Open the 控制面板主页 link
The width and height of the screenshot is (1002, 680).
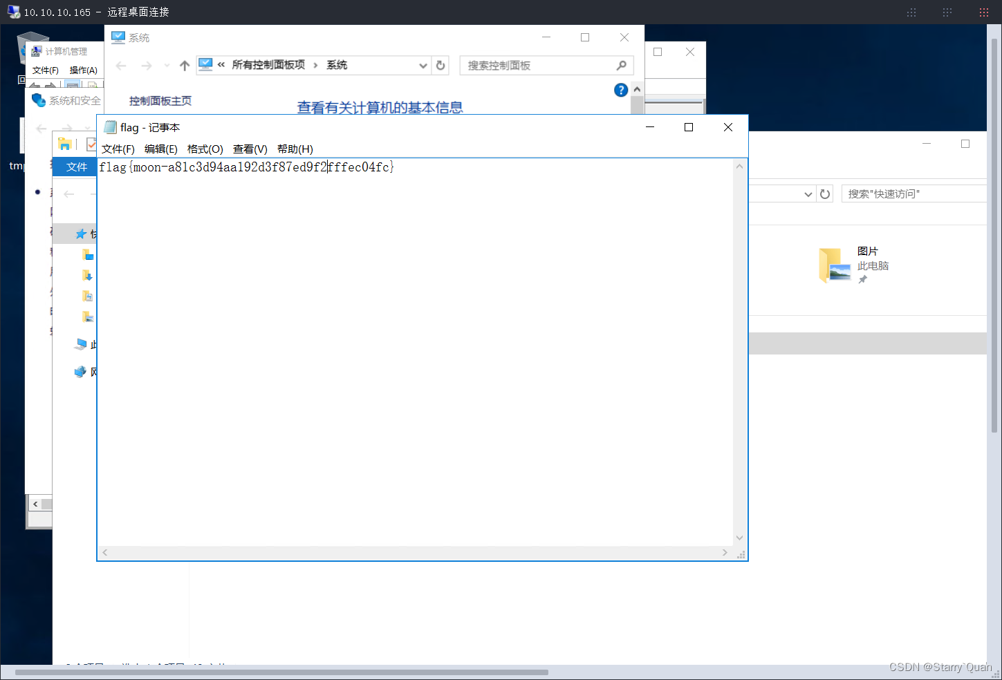160,101
